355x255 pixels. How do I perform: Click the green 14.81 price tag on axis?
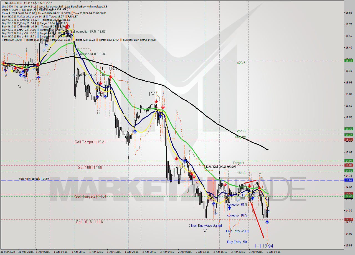pyautogui.click(x=348, y=171)
